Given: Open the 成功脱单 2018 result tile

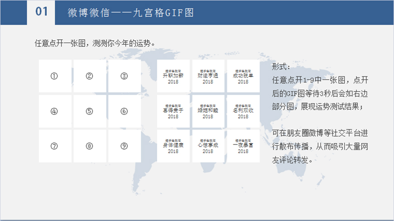Looking at the screenshot, I should 243,76.
